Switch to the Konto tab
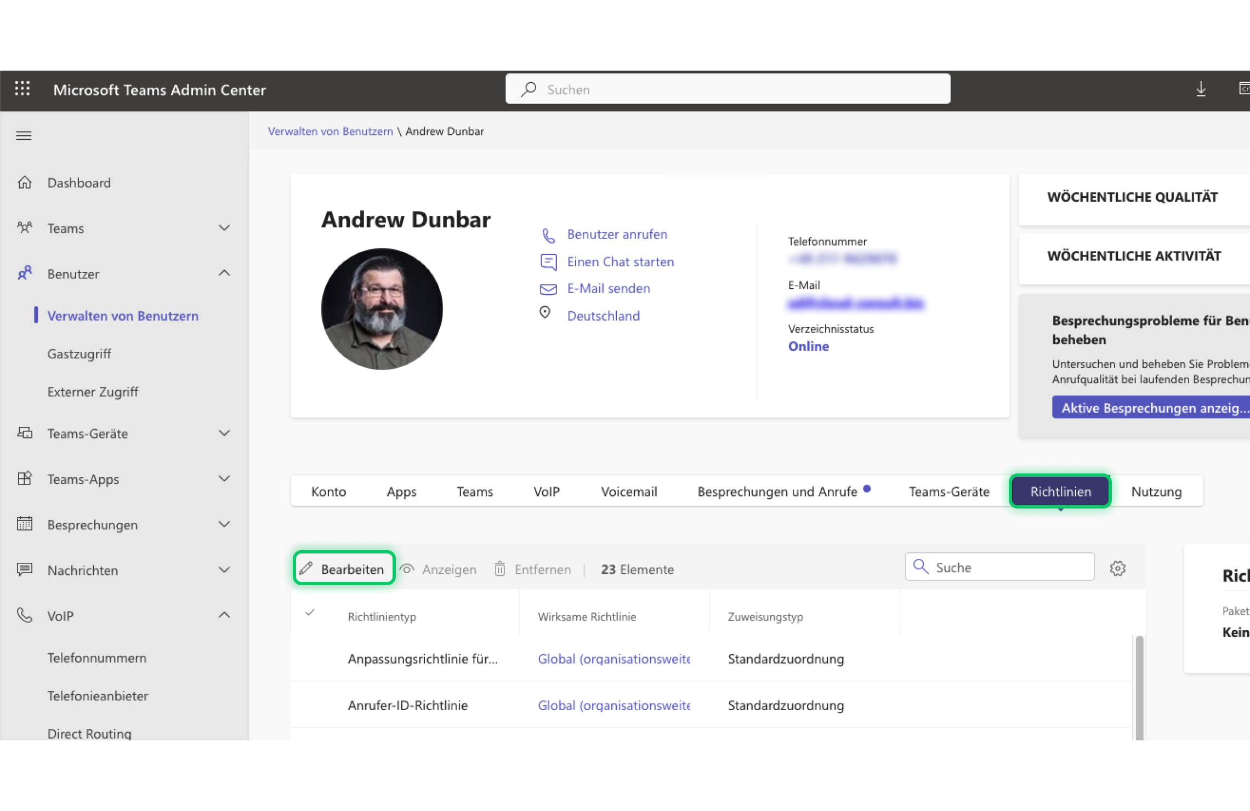1250x811 pixels. pyautogui.click(x=328, y=492)
